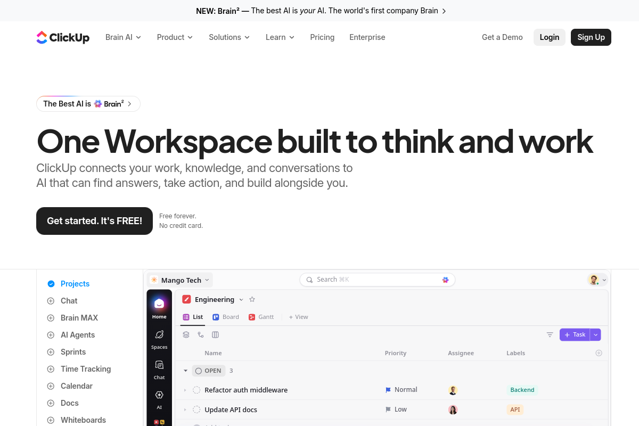Viewport: 639px width, 426px height.
Task: Favorite the Engineering space with the star
Action: tap(252, 300)
